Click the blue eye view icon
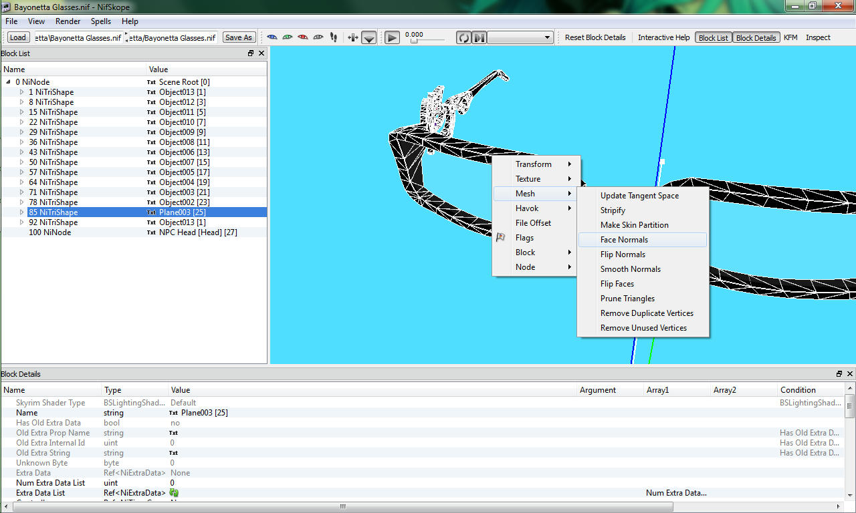 point(272,37)
